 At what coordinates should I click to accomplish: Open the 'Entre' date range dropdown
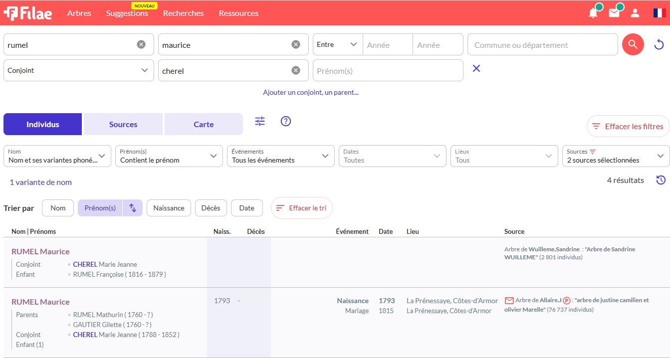pyautogui.click(x=338, y=44)
